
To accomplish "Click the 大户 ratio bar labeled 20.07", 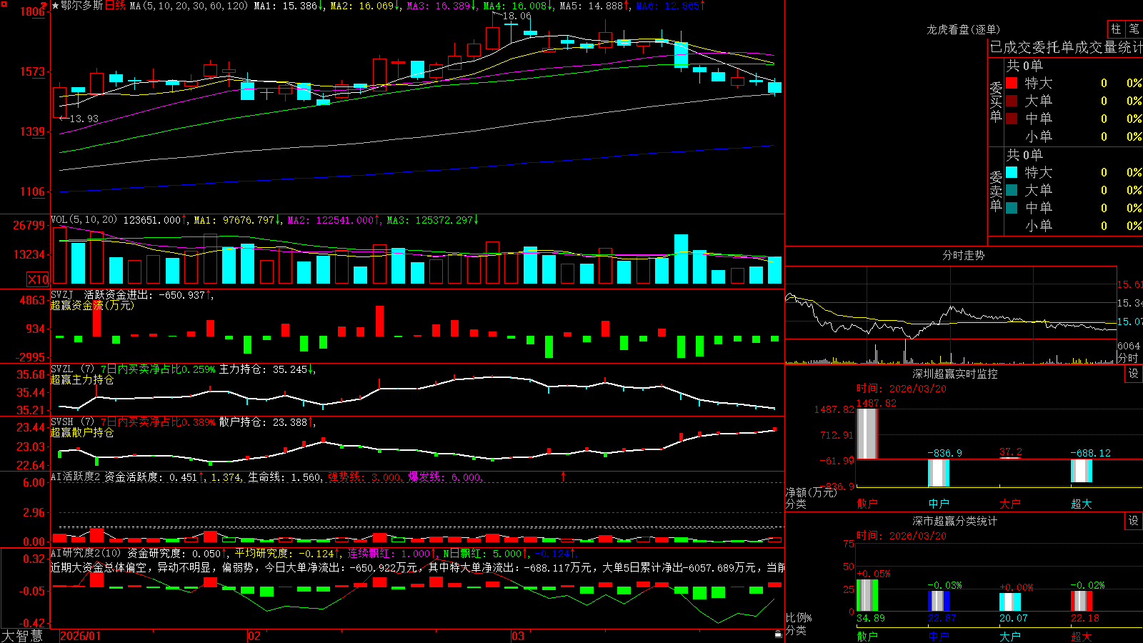I will tap(1010, 602).
